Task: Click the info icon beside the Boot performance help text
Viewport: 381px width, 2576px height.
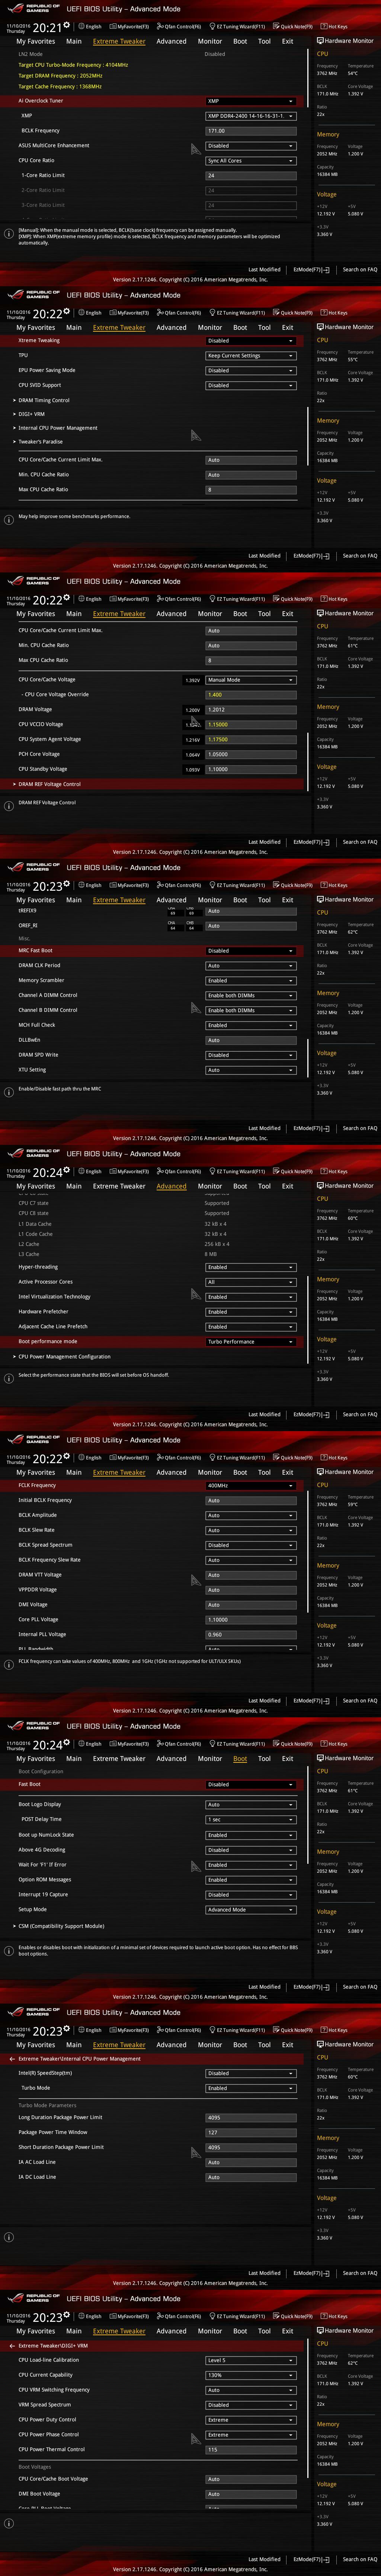Action: [x=9, y=1379]
